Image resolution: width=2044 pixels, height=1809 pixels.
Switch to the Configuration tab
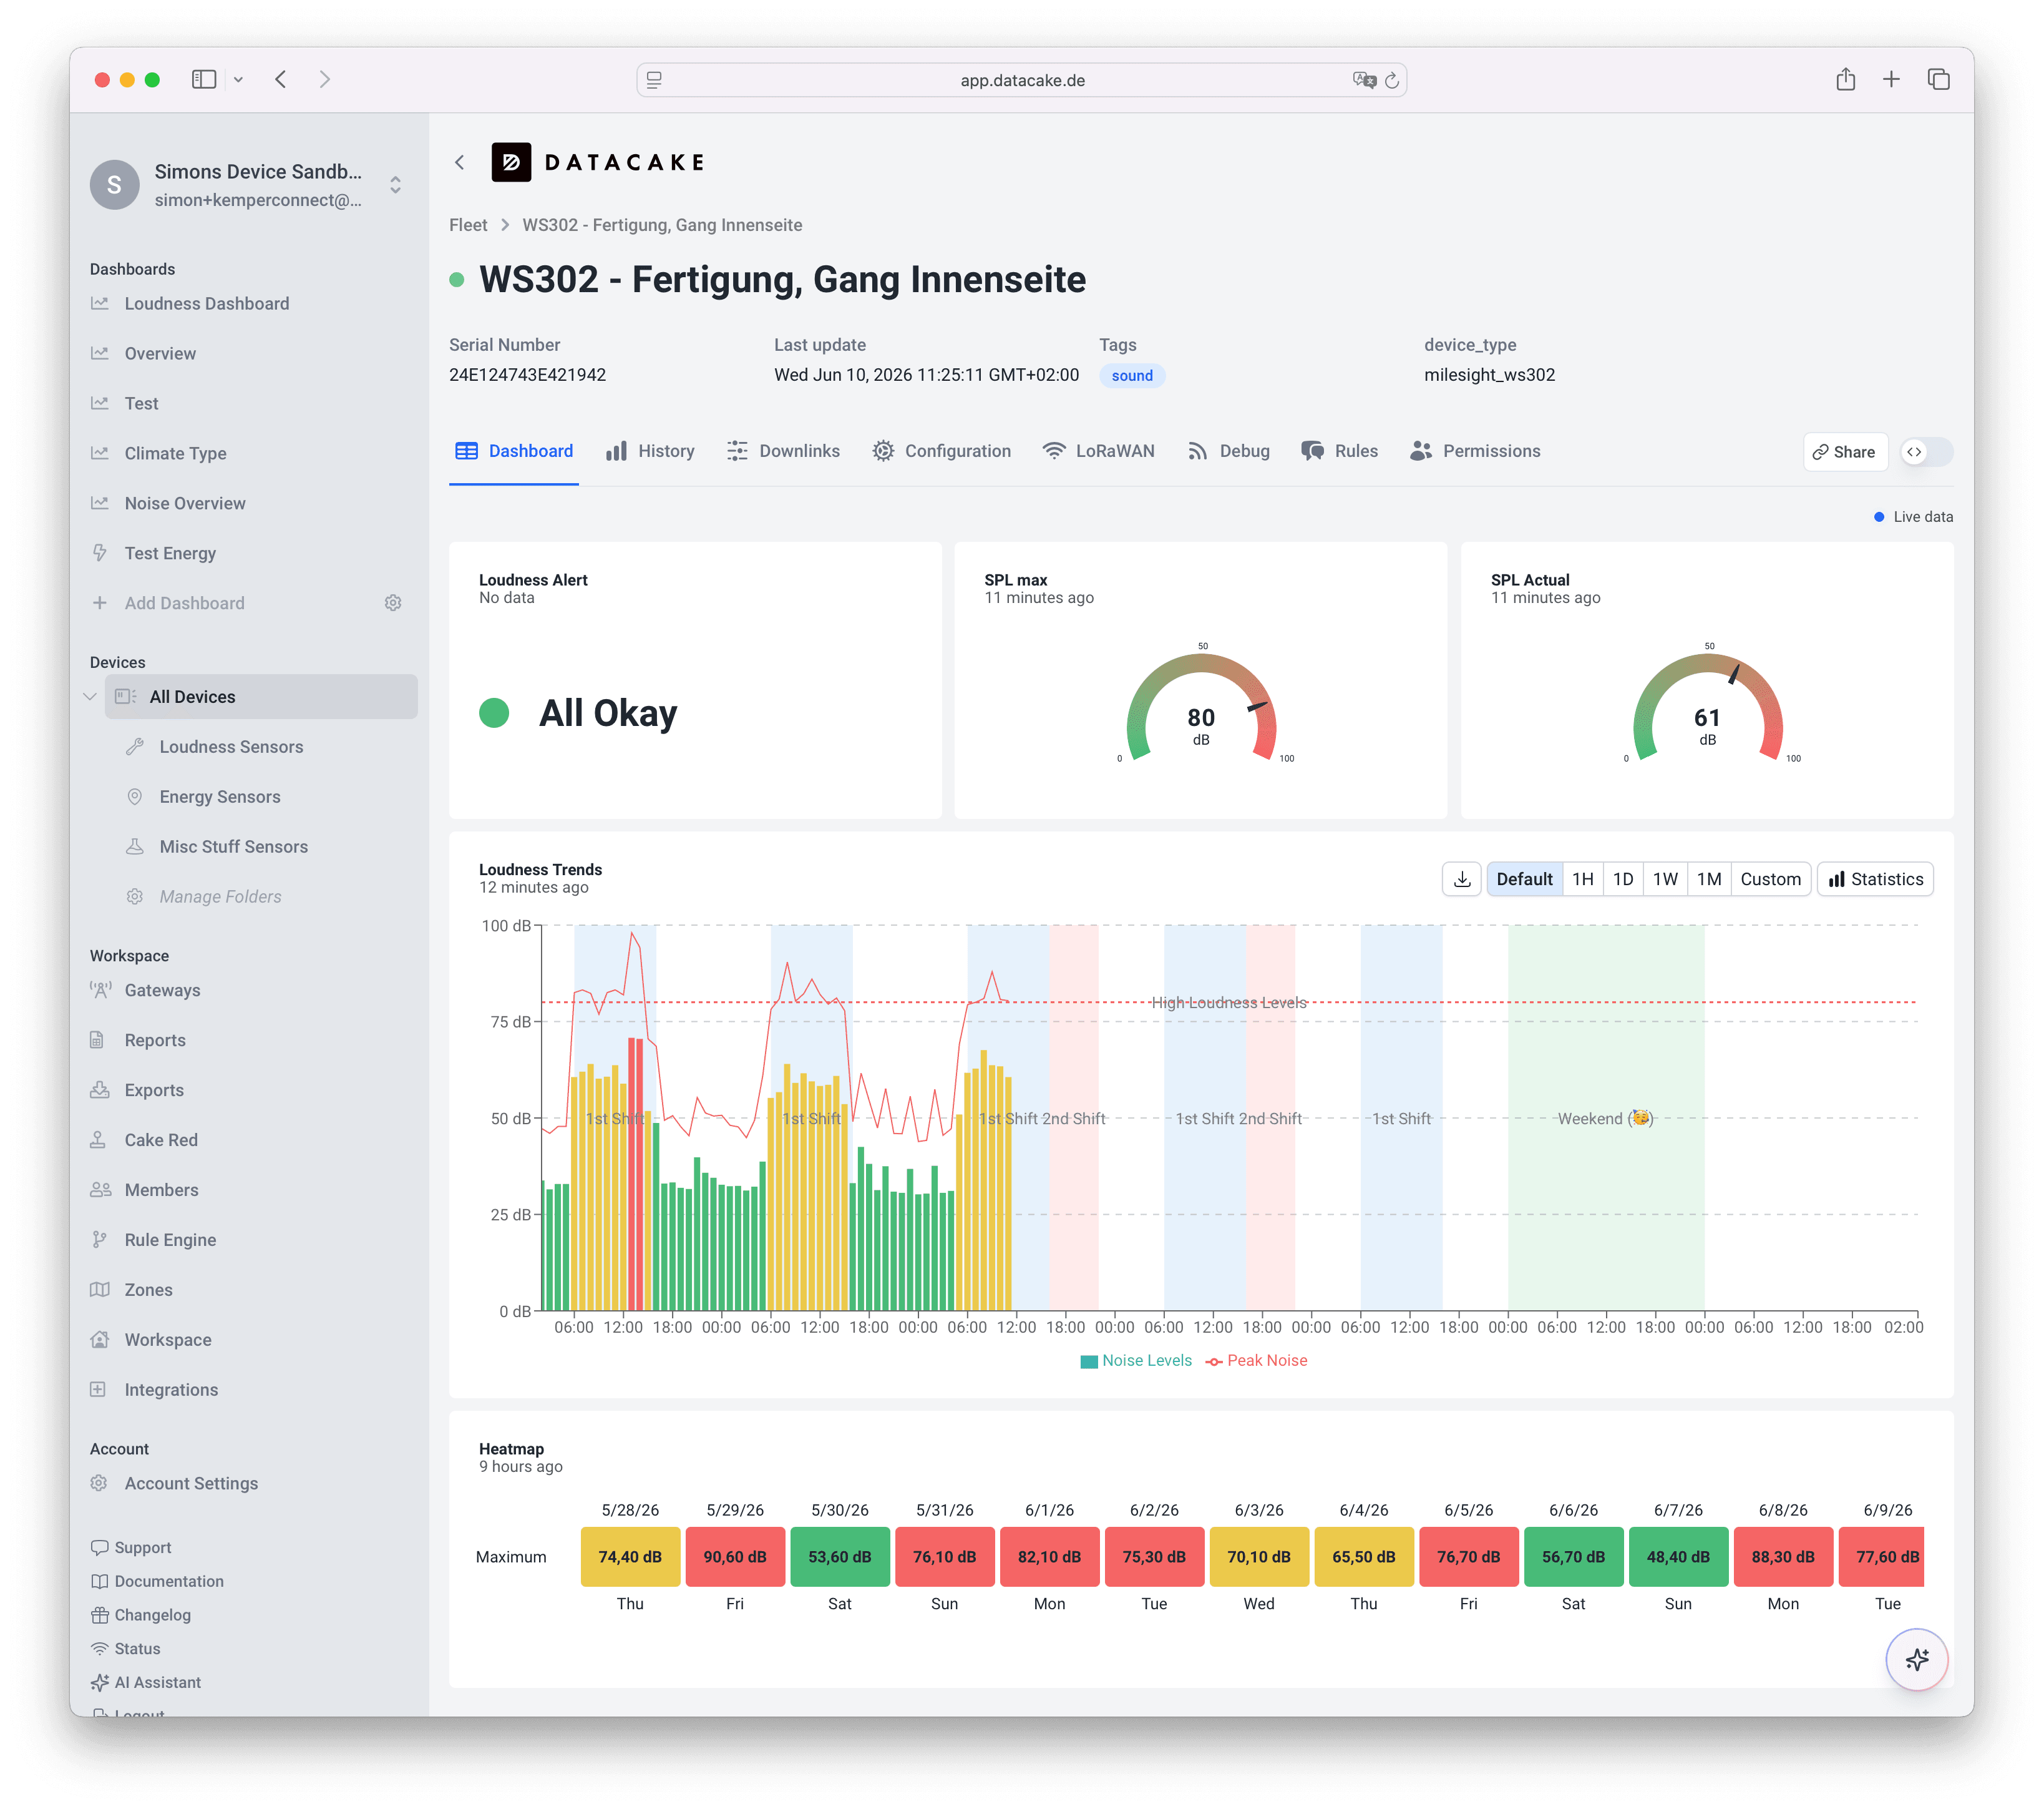coord(941,451)
